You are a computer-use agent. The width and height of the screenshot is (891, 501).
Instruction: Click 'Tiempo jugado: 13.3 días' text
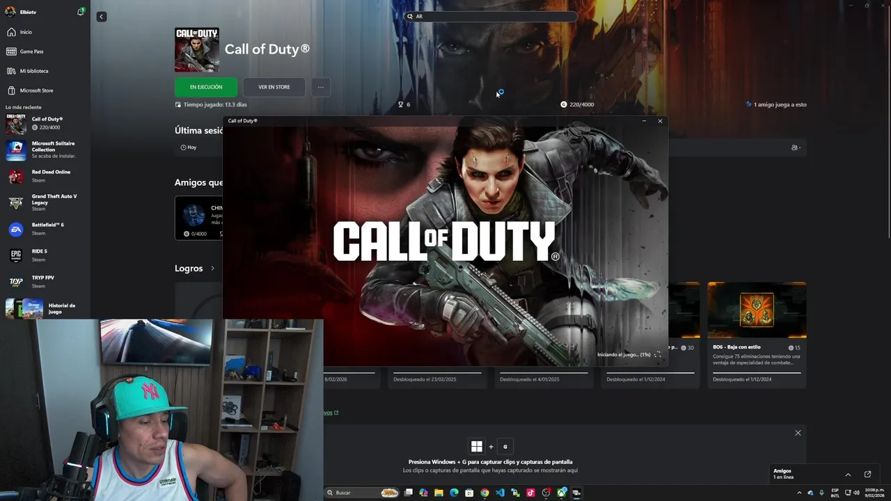(215, 104)
